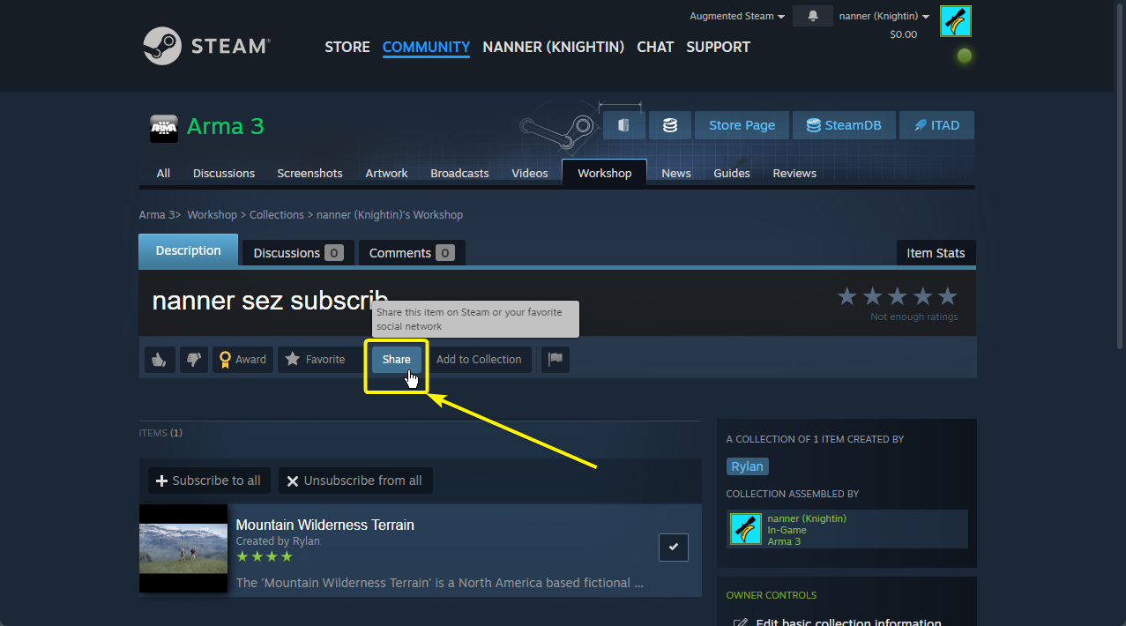Click the book icon button beside Store Page
The width and height of the screenshot is (1126, 626).
pyautogui.click(x=624, y=125)
